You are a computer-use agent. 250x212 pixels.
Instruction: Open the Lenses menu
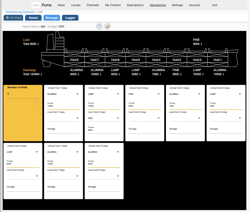76,5
